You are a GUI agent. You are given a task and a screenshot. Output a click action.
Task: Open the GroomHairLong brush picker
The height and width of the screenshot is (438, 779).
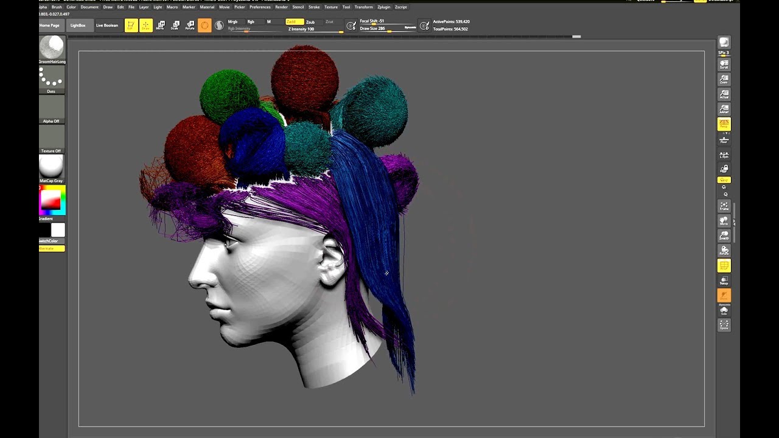click(x=52, y=50)
